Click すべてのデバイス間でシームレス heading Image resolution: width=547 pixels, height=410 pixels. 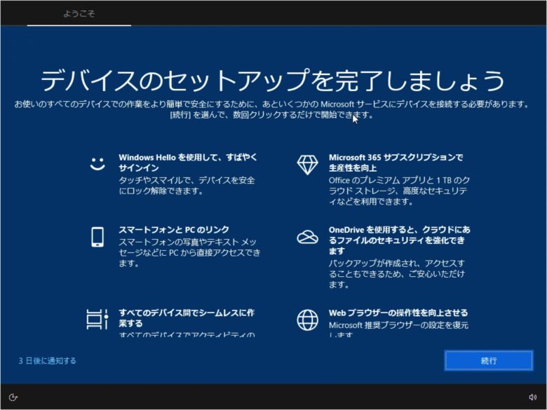tap(187, 318)
